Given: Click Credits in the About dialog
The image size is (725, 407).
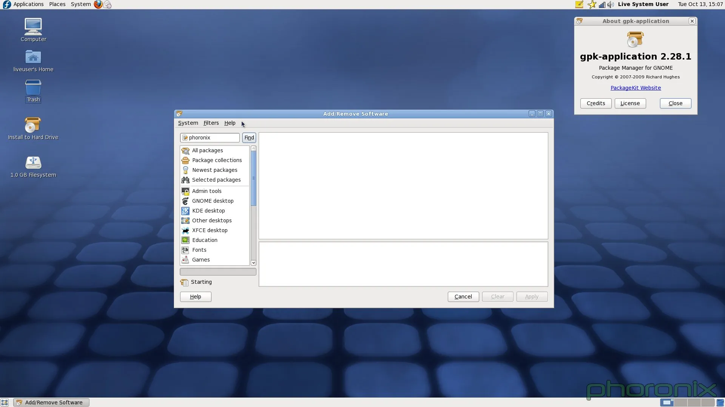Looking at the screenshot, I should 596,104.
